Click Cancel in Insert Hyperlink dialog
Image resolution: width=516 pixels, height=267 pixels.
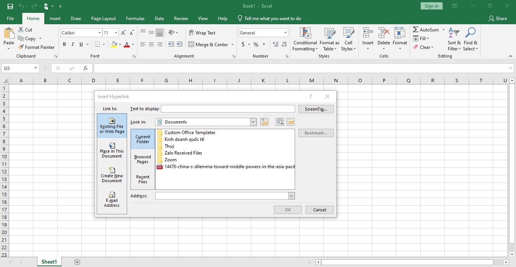pyautogui.click(x=319, y=210)
